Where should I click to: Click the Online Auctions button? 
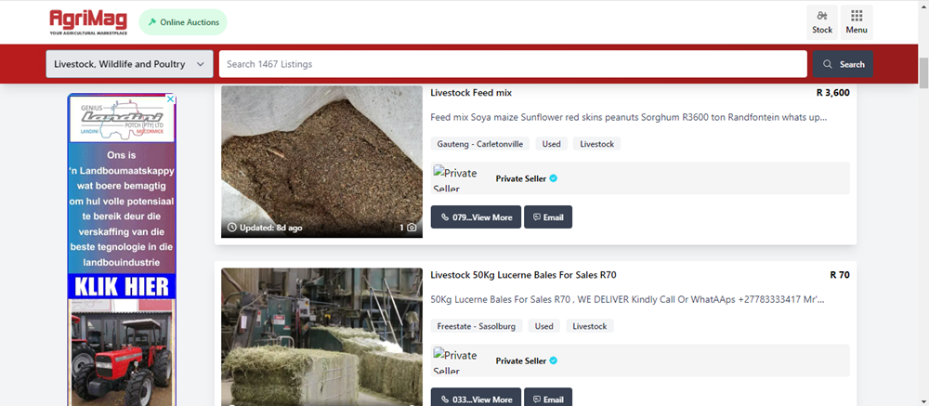pyautogui.click(x=183, y=22)
